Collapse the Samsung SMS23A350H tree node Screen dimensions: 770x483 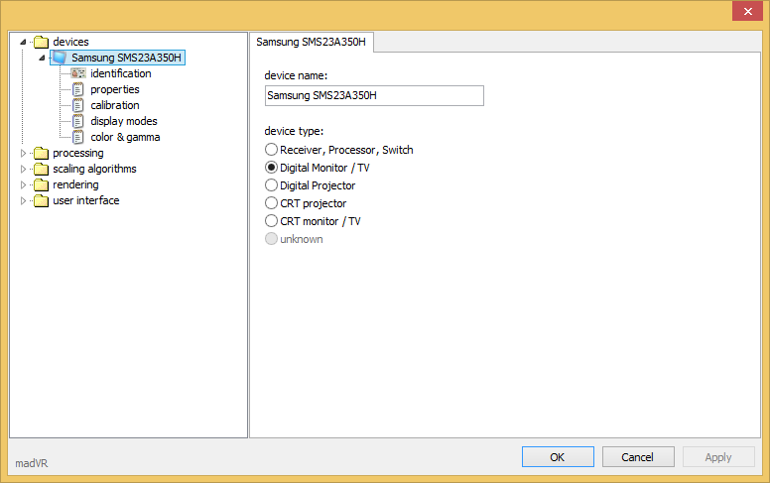click(x=42, y=58)
